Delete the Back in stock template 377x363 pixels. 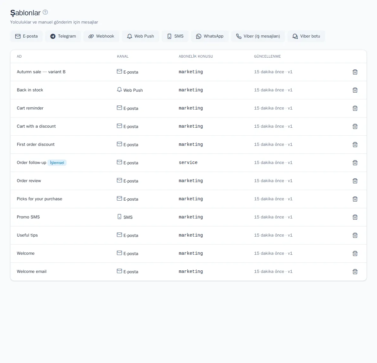[355, 90]
